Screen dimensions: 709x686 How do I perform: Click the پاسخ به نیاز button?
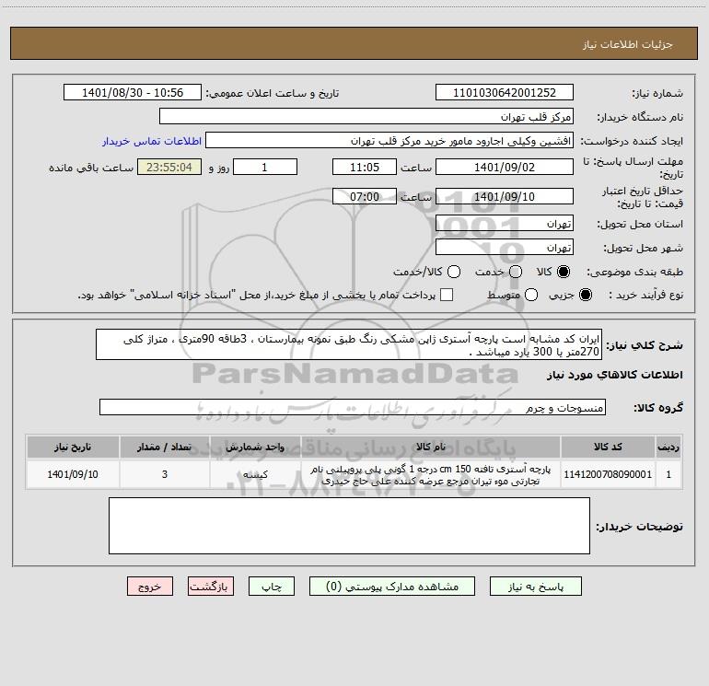[536, 587]
